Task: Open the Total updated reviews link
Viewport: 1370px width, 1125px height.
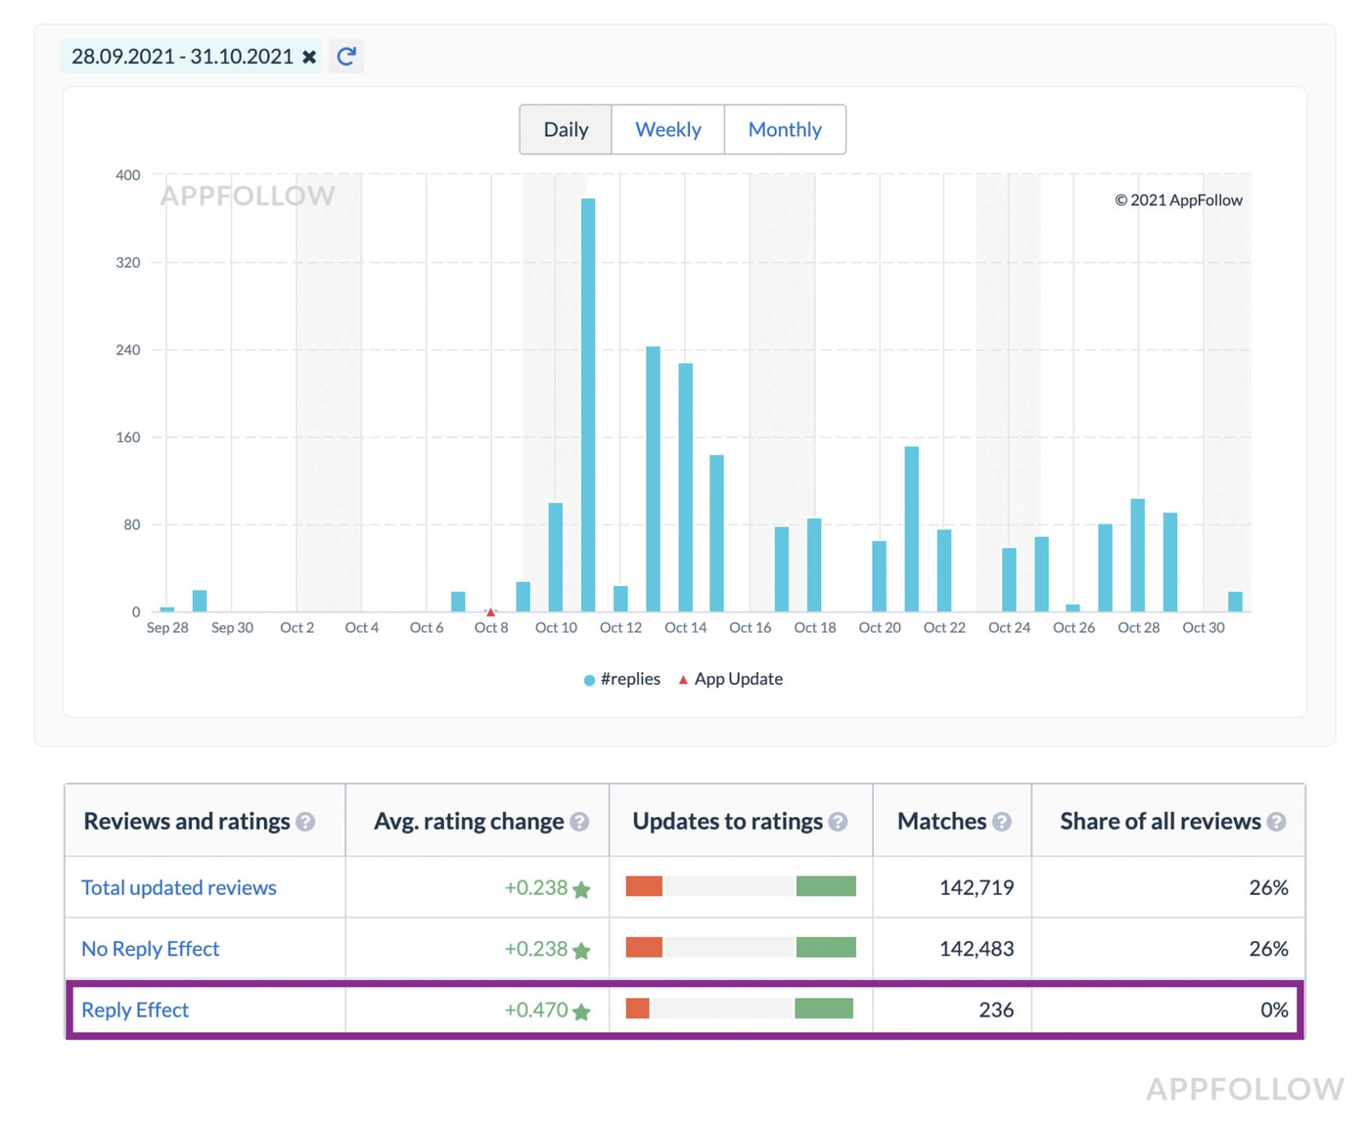Action: pyautogui.click(x=179, y=887)
